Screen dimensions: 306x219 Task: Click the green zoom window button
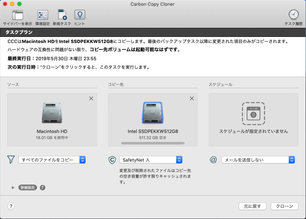click(19, 4)
